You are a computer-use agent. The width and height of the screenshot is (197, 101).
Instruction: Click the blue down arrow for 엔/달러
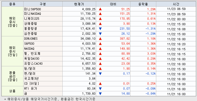click(100, 74)
